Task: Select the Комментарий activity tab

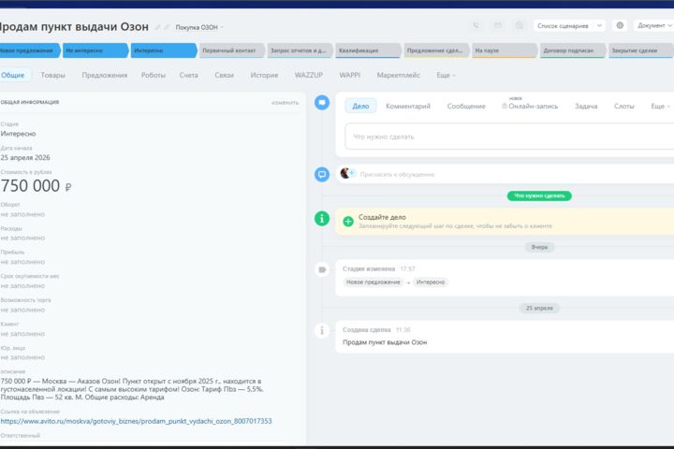Action: (408, 106)
